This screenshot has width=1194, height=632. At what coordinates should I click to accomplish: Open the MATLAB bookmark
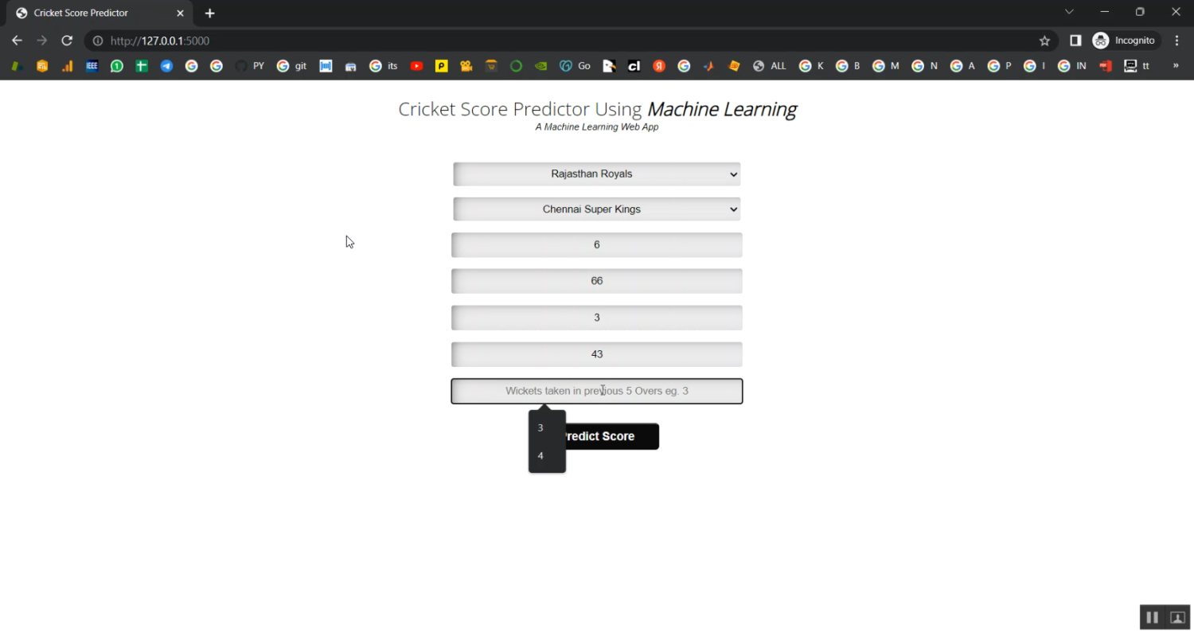tap(708, 66)
